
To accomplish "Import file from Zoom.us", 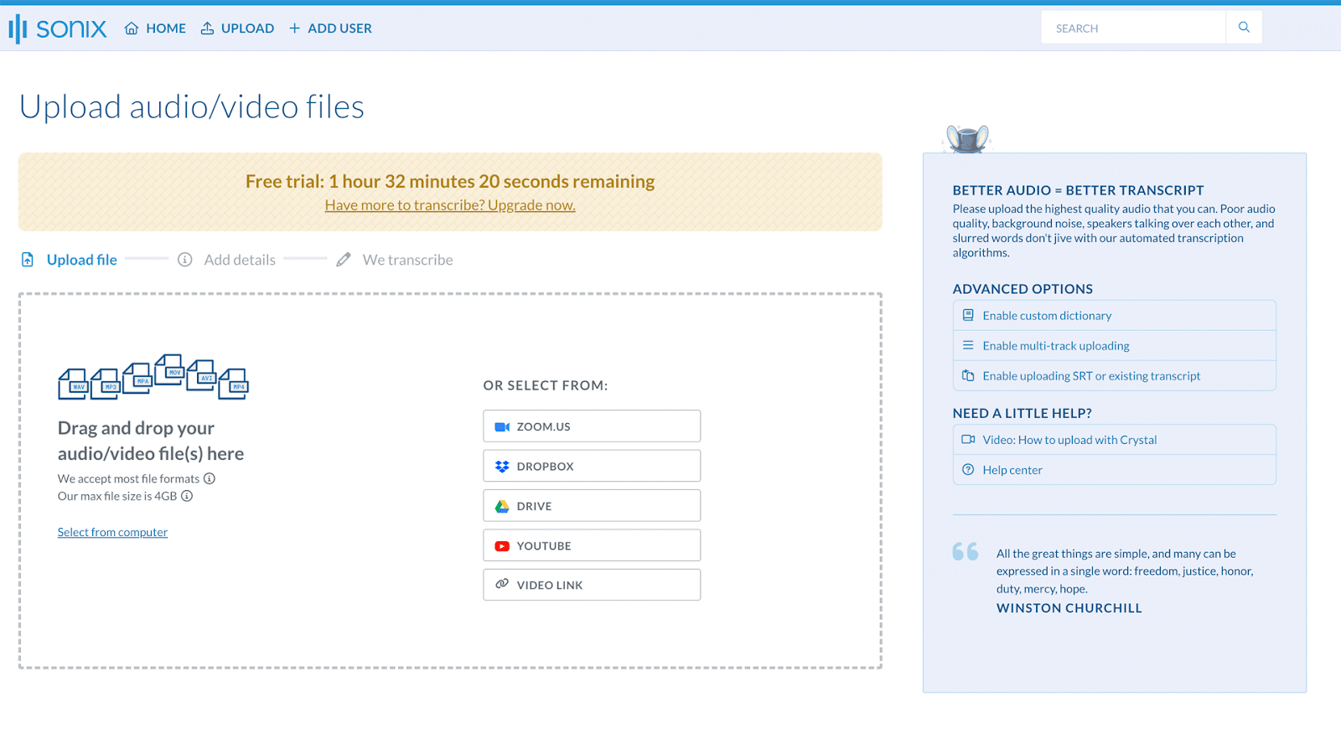I will point(592,426).
